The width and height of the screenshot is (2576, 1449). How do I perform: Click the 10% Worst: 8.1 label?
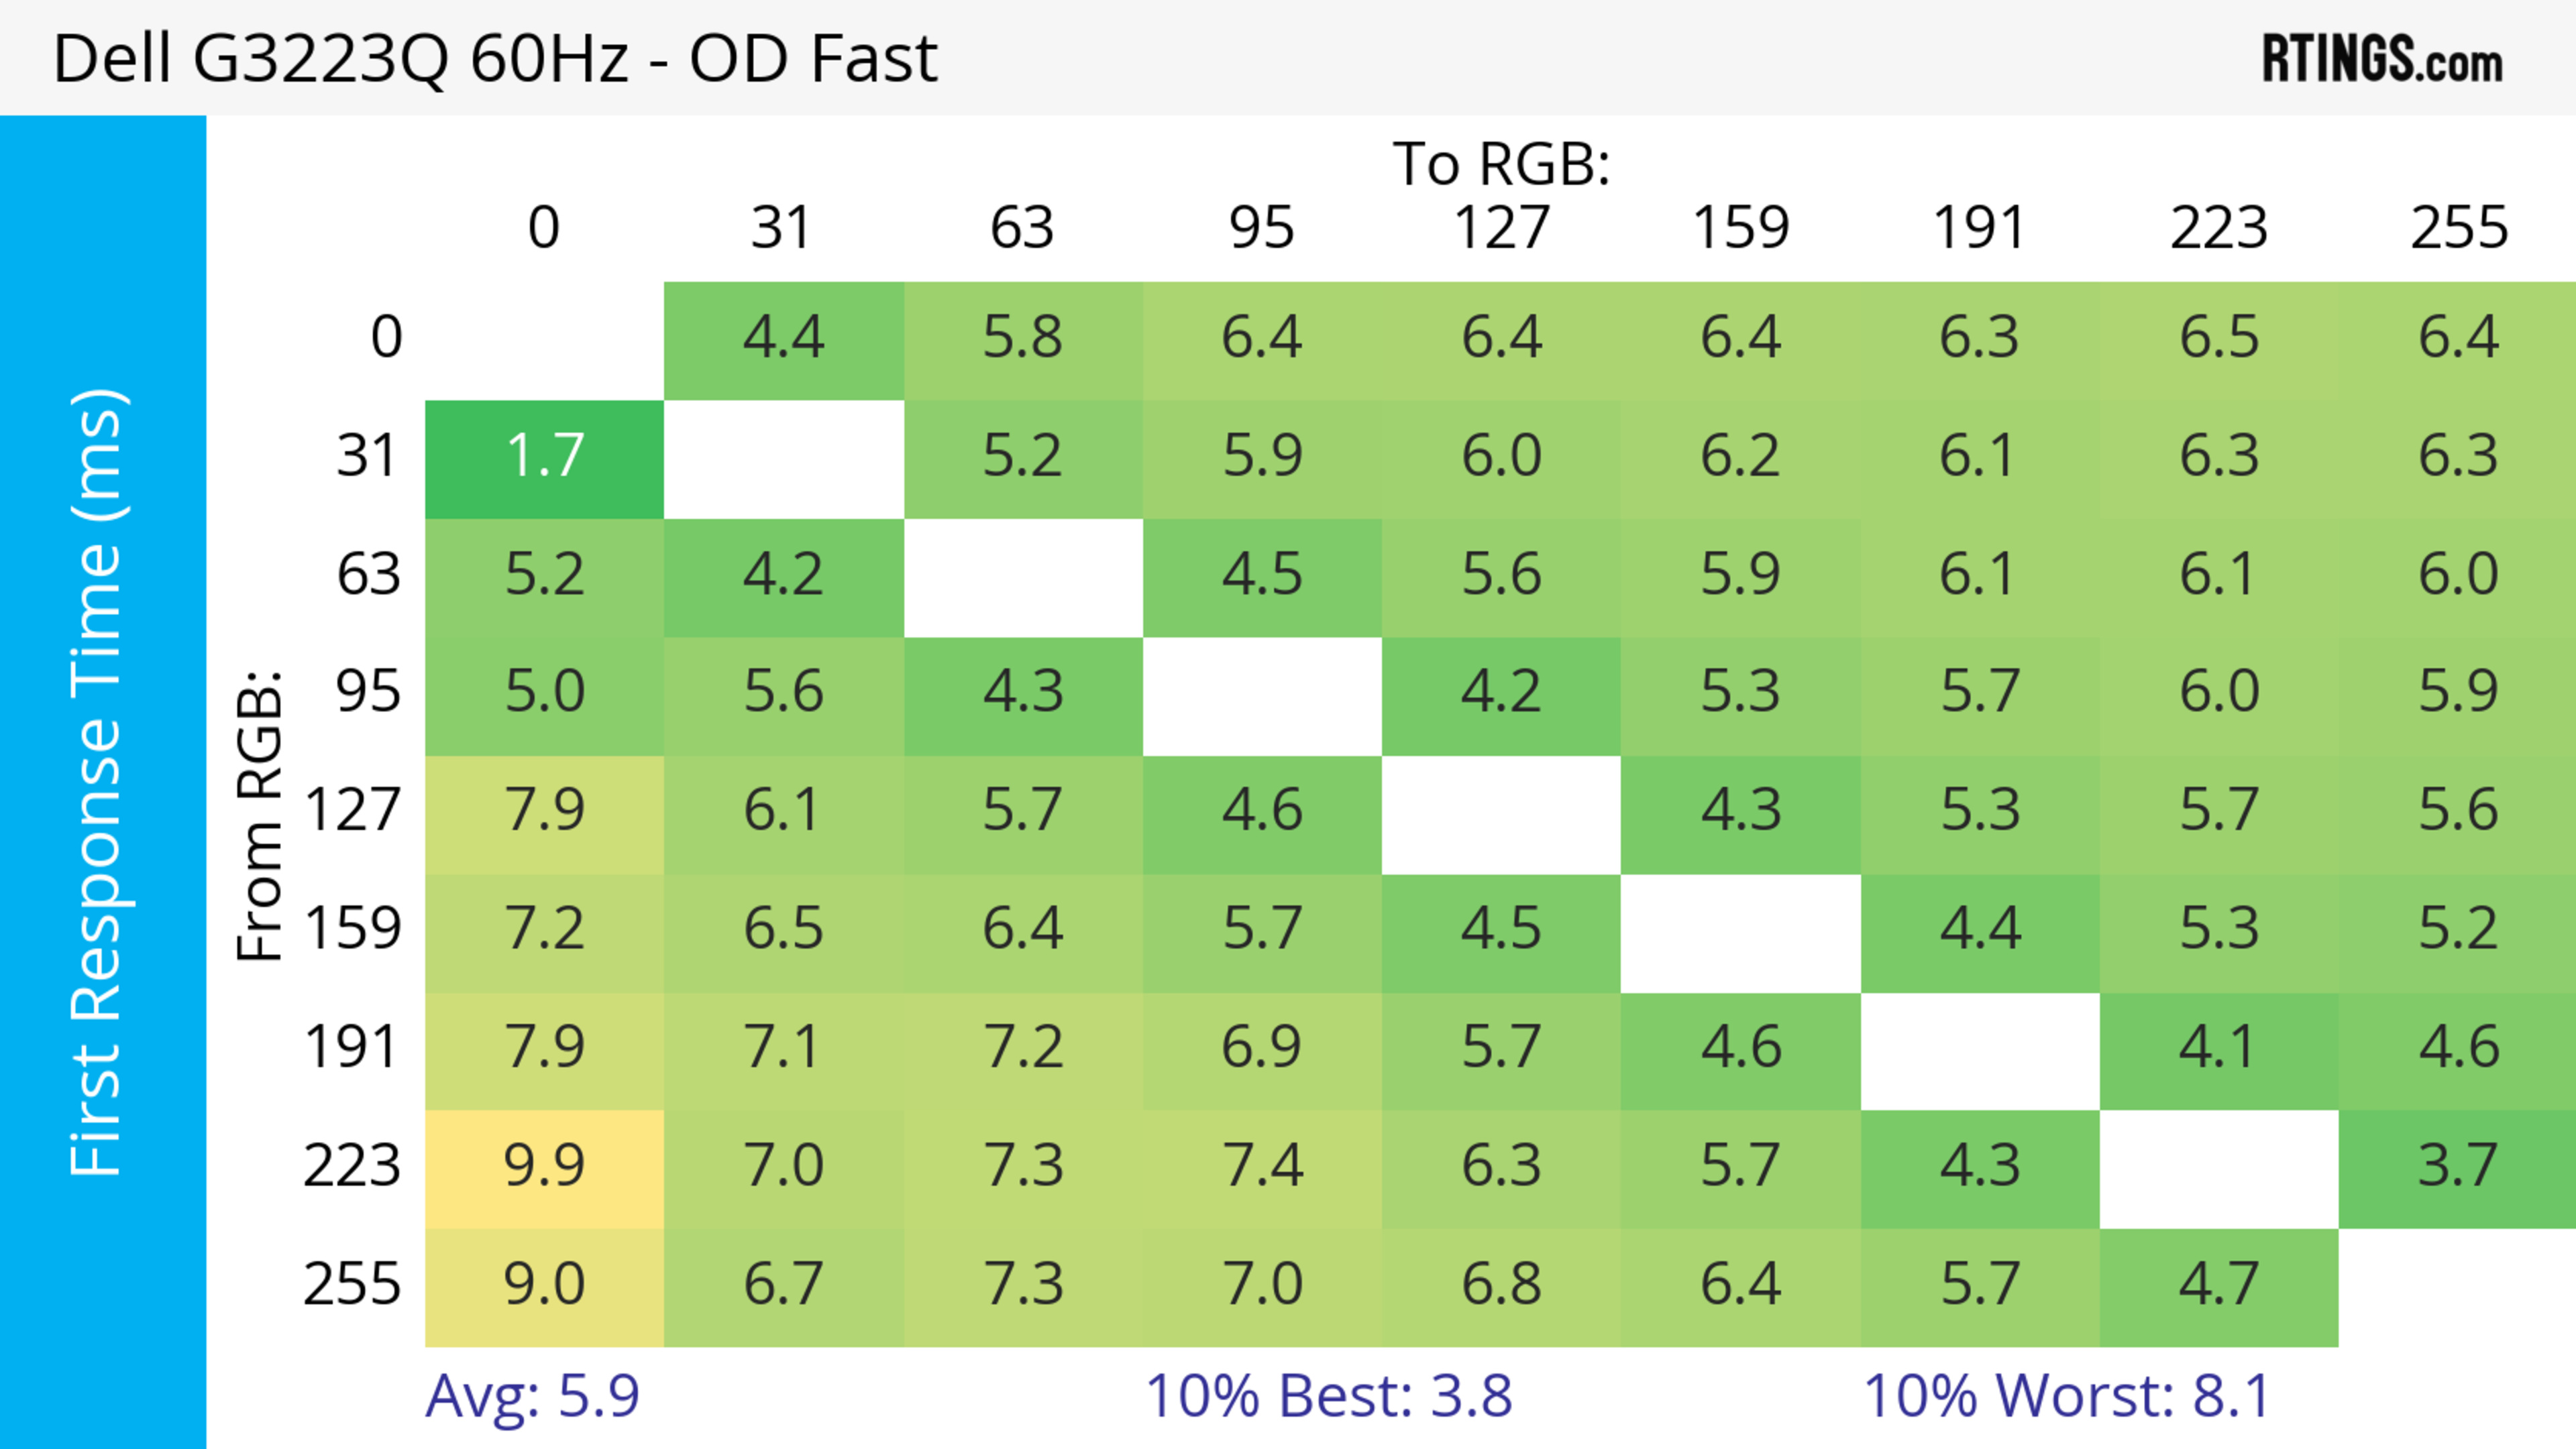tap(2066, 1396)
